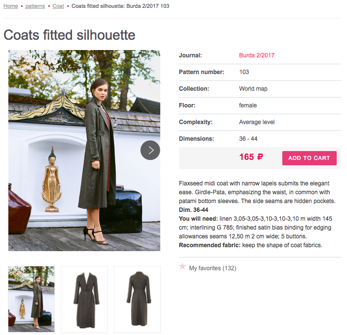The width and height of the screenshot is (347, 335).
Task: Click the coat description paragraph text
Action: (257, 192)
